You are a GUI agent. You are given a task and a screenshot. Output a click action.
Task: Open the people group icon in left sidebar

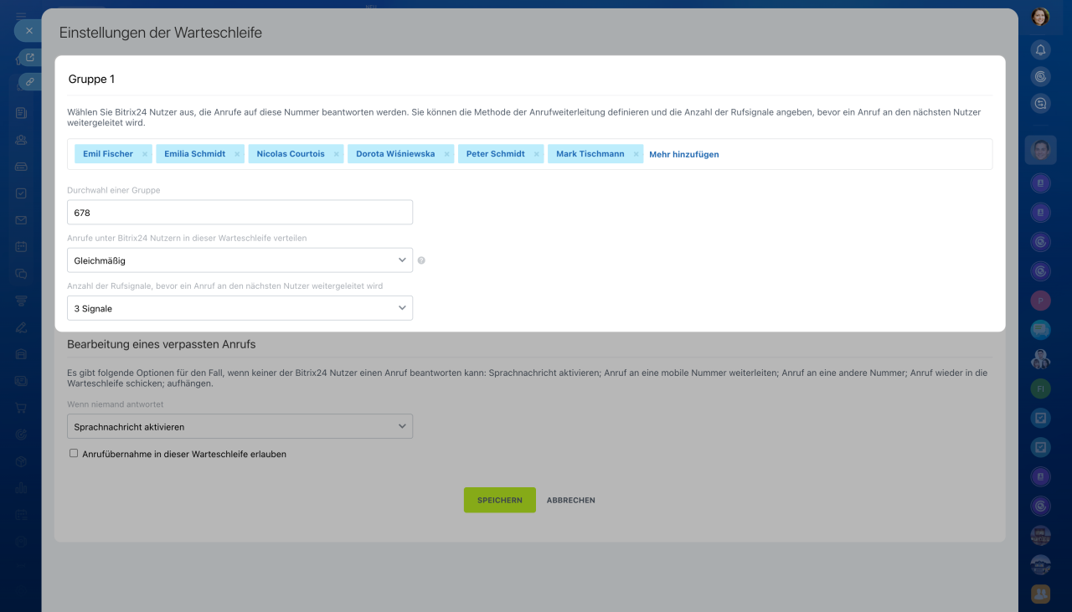click(x=21, y=140)
